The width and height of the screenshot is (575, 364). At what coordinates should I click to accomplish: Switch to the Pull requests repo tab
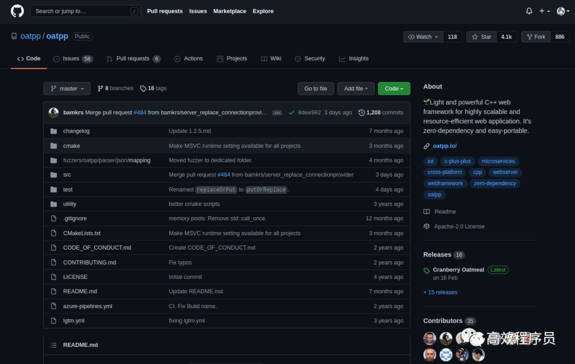click(x=134, y=59)
